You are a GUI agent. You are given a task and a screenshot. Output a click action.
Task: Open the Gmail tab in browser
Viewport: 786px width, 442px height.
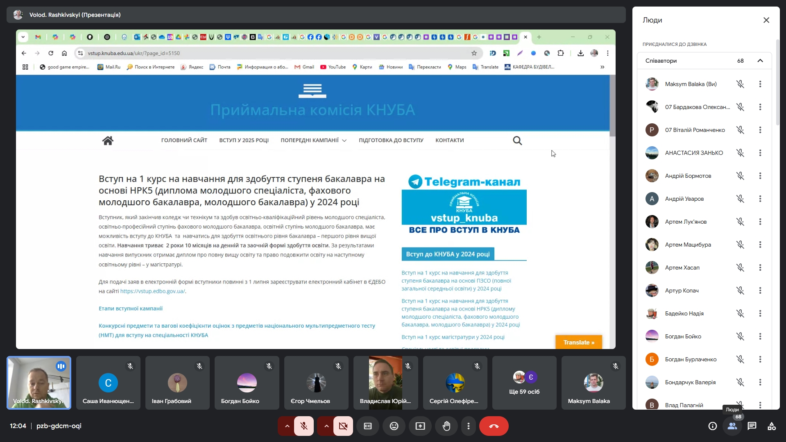[x=38, y=37]
